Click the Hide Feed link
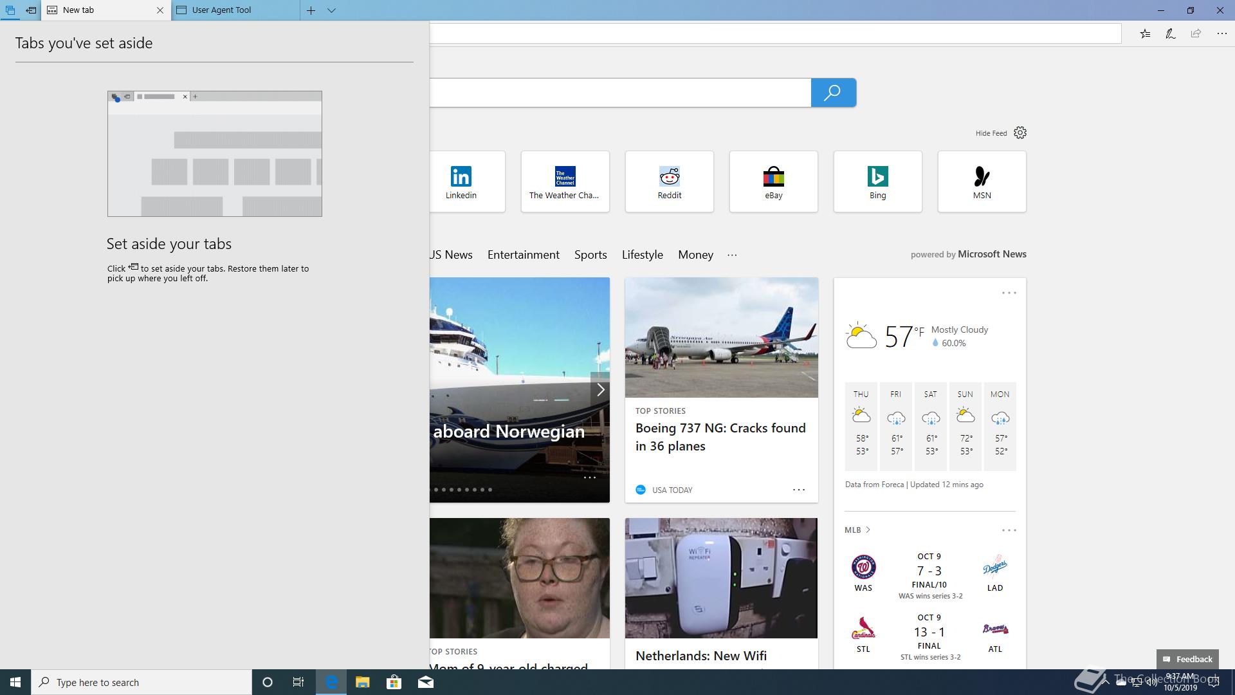1235x695 pixels. click(991, 133)
